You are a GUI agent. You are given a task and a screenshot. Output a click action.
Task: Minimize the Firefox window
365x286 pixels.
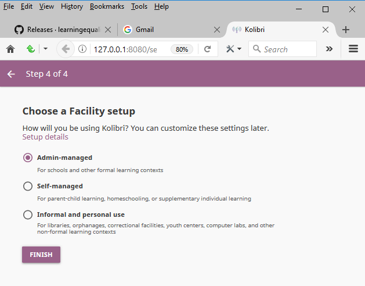coord(299,9)
